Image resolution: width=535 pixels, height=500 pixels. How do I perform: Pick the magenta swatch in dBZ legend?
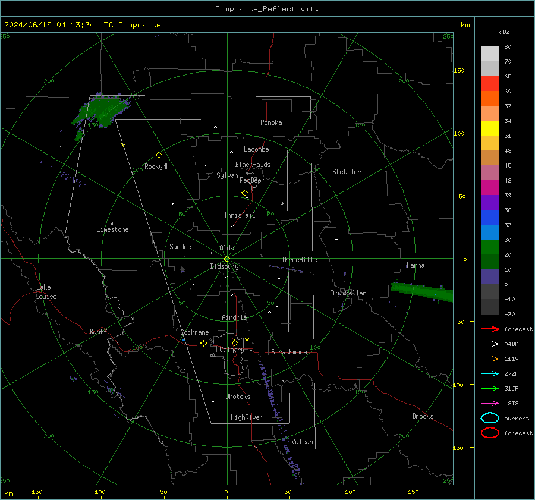coord(490,188)
